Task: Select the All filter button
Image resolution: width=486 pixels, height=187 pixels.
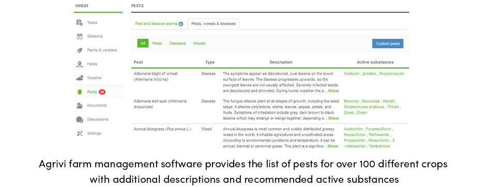Action: coord(143,43)
